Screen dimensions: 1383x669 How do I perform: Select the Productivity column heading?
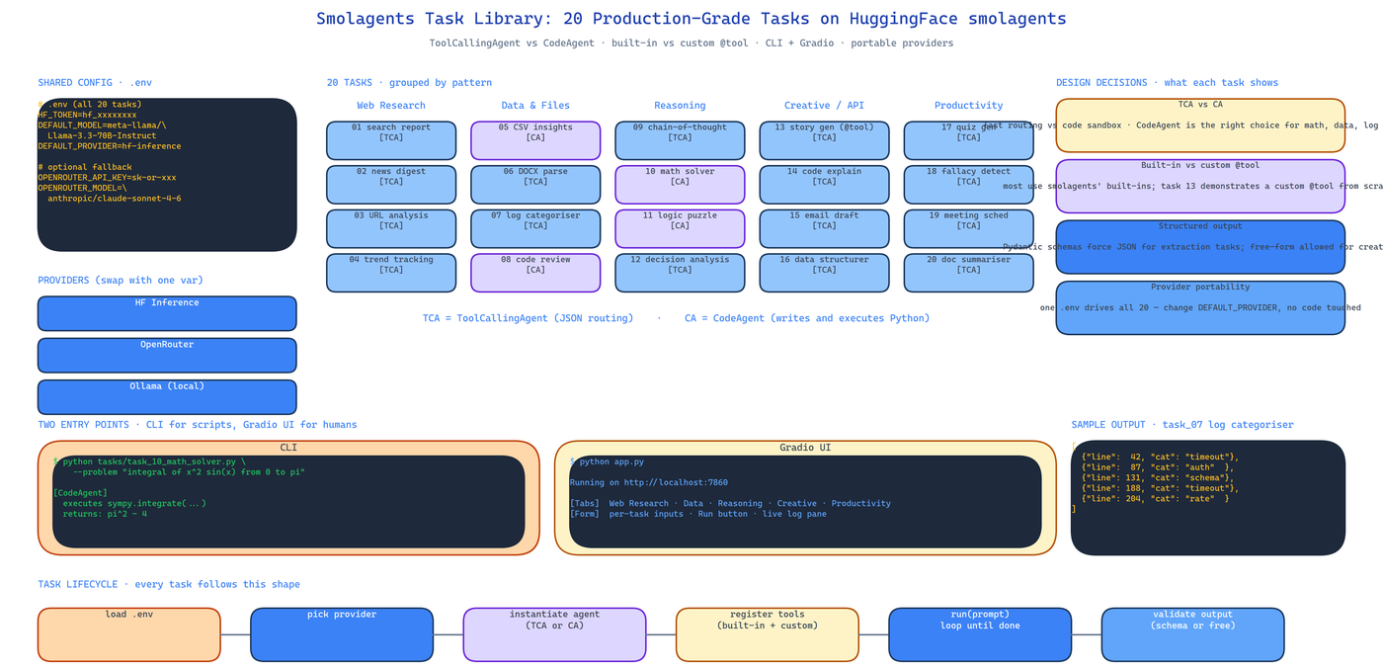click(x=968, y=106)
